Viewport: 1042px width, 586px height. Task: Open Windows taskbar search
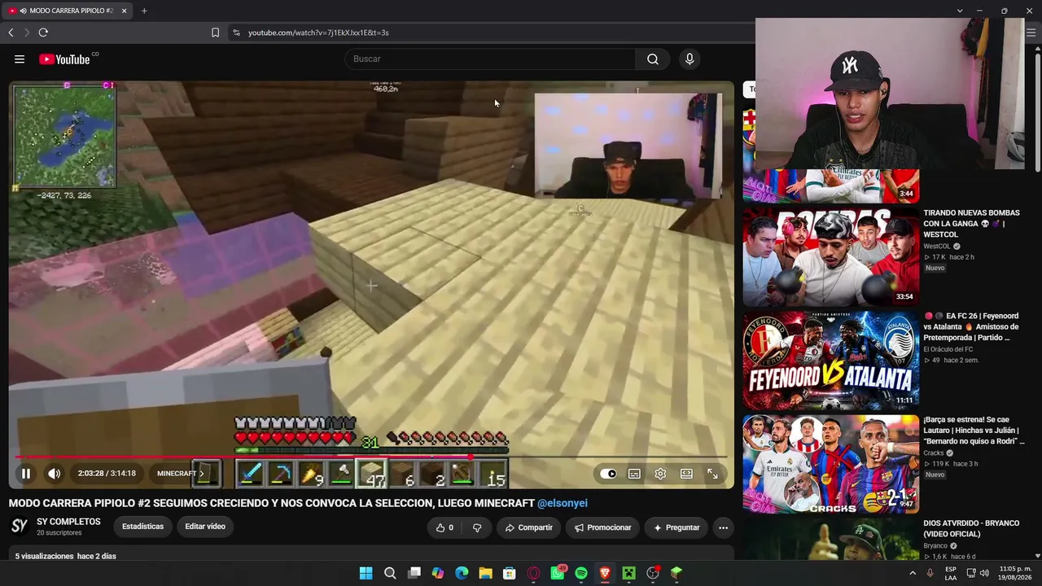[x=390, y=573]
